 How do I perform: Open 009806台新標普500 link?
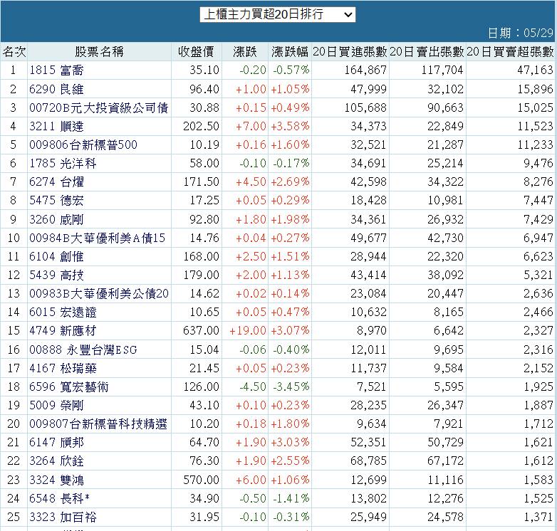83,144
